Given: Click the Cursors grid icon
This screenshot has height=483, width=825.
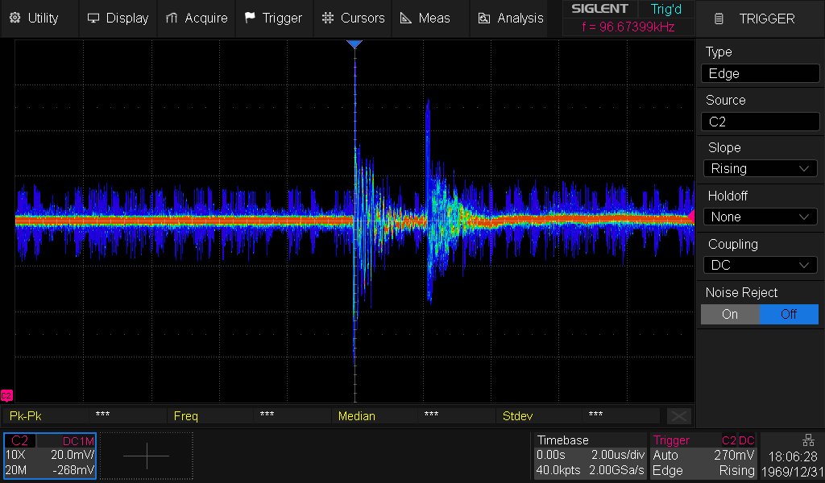Looking at the screenshot, I should tap(327, 18).
